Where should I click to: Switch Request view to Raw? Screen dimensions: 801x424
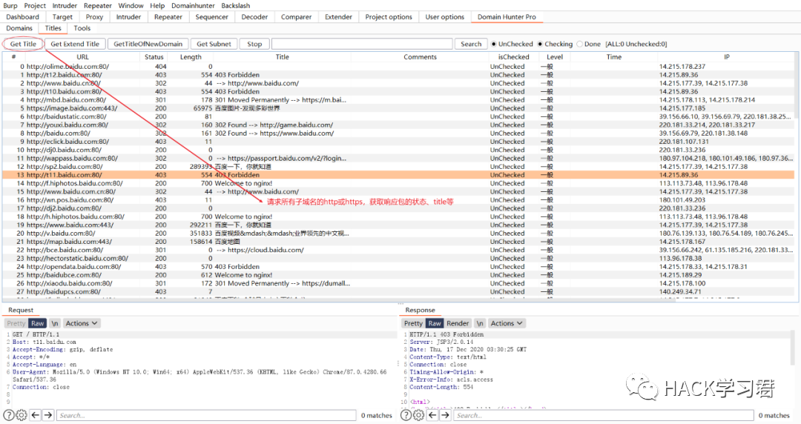coord(38,323)
